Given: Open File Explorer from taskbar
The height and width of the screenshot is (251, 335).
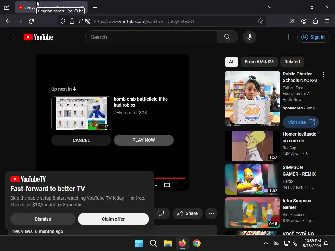Looking at the screenshot, I should click(x=168, y=243).
